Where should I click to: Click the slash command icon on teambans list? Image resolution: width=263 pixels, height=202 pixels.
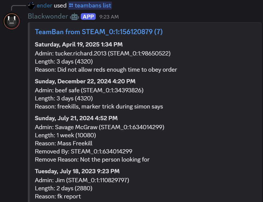(x=71, y=6)
